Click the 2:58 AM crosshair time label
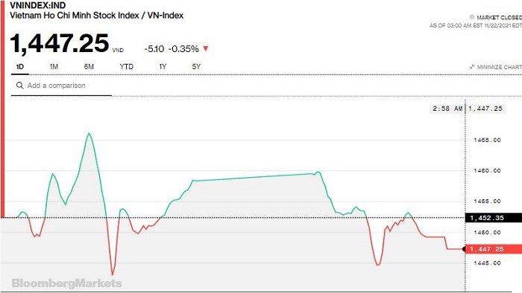 (447, 109)
